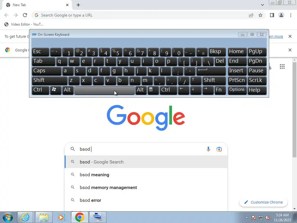Dismiss the top notification bar
Image resolution: width=297 pixels, height=223 pixels.
(290, 36)
